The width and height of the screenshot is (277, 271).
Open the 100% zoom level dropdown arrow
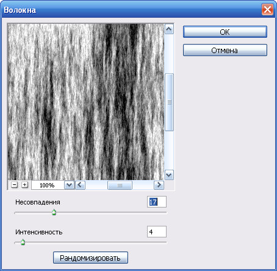tap(70, 185)
